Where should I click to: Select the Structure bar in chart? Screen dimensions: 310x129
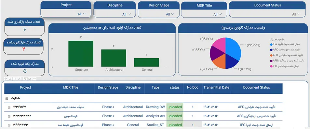click(81, 54)
